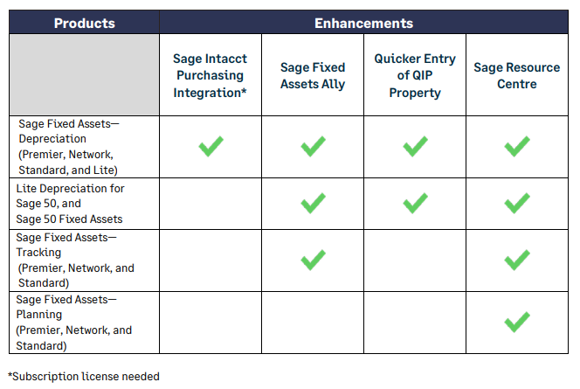Select the Sage Fixed Assets Ally column heading
Screen dimensions: 580x389
(313, 75)
